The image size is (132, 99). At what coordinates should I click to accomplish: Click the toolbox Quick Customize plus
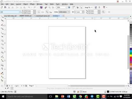[x=2, y=86]
